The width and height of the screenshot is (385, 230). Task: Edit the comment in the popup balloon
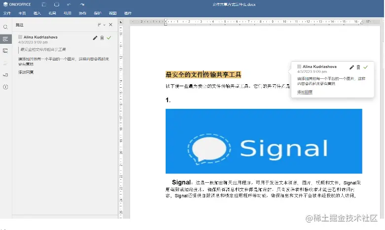point(351,67)
